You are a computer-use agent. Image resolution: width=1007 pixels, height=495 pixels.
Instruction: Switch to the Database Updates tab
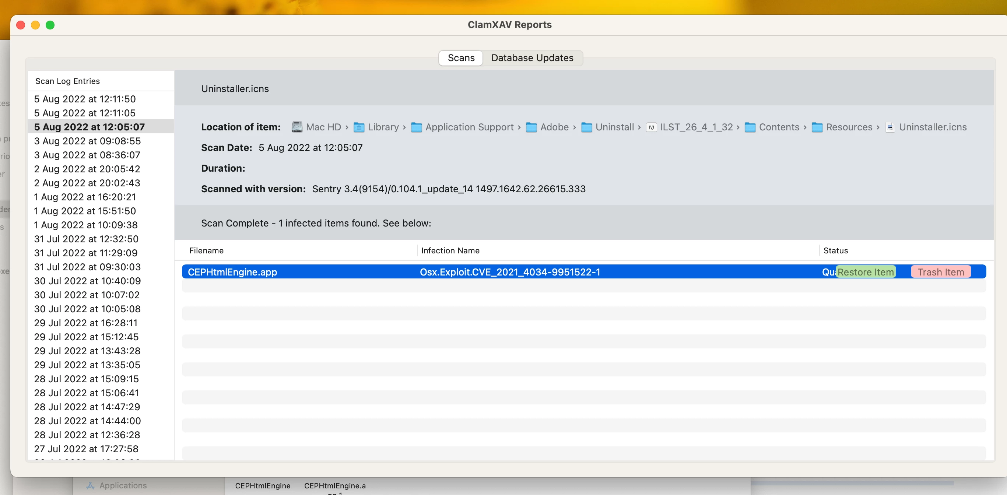pos(532,58)
